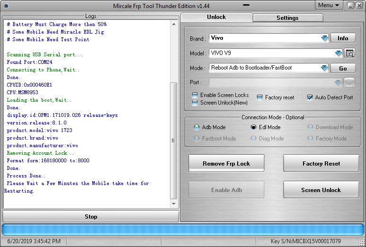Click the app icon in the title bar

(x=6, y=6)
